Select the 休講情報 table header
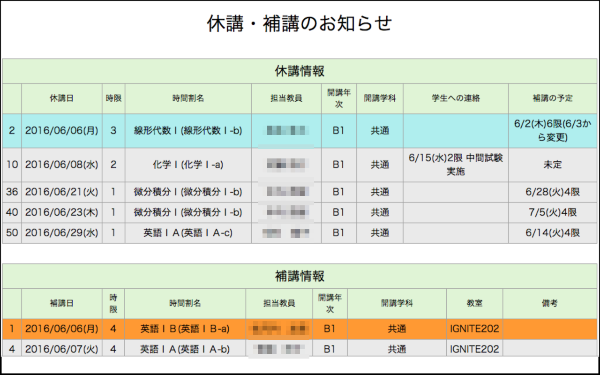Screen dimensions: 600x375 pyautogui.click(x=300, y=71)
